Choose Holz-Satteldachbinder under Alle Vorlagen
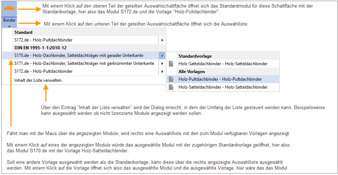Image resolution: width=338 pixels, height=175 pixels. (223, 87)
